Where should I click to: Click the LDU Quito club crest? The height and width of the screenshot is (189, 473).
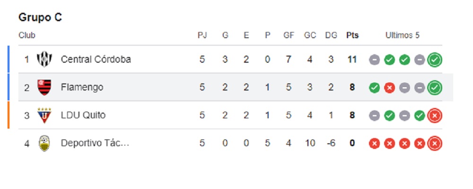tap(44, 115)
